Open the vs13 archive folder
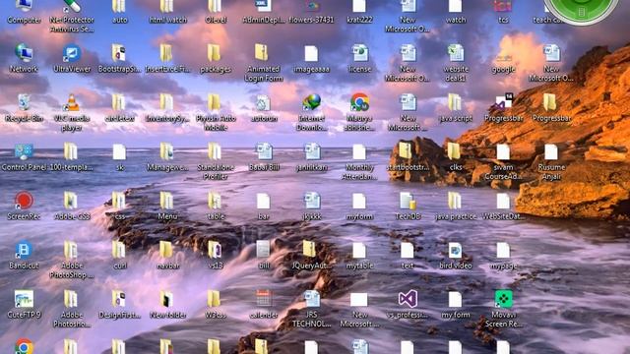Screen dimensions: 630x354 (215, 250)
